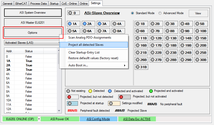
Task: Select slave 31B indicator
Action: pyautogui.click(x=141, y=67)
